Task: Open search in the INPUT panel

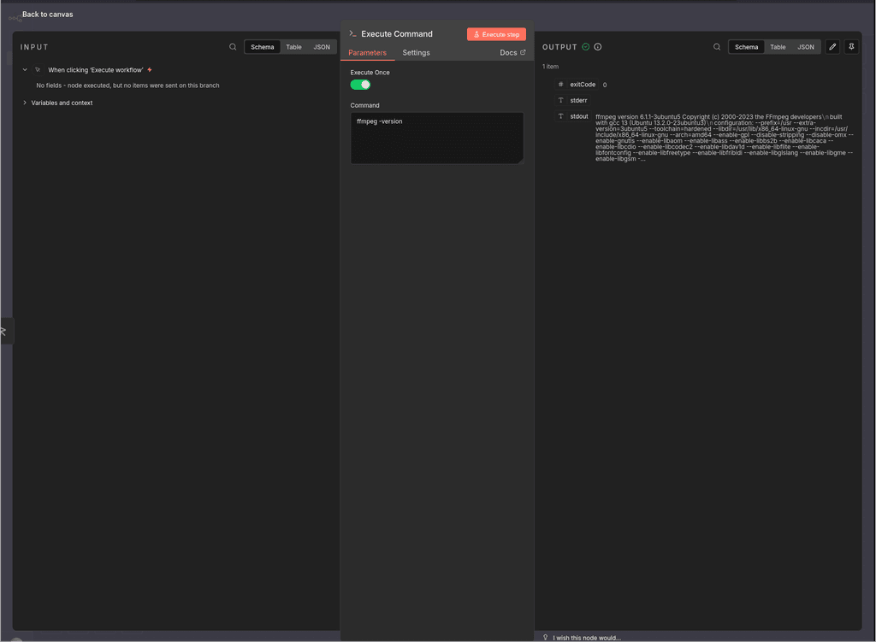Action: coord(231,46)
